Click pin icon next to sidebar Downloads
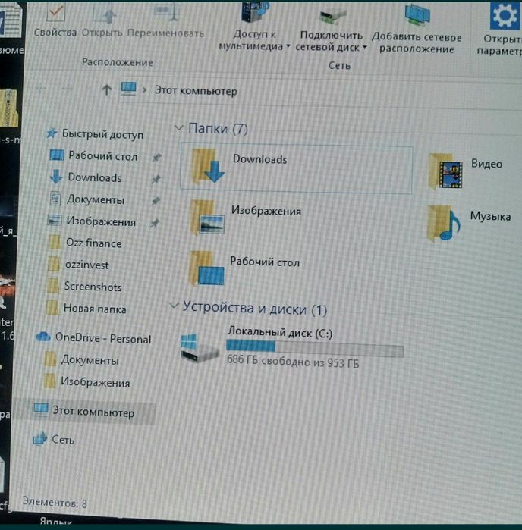 (156, 179)
